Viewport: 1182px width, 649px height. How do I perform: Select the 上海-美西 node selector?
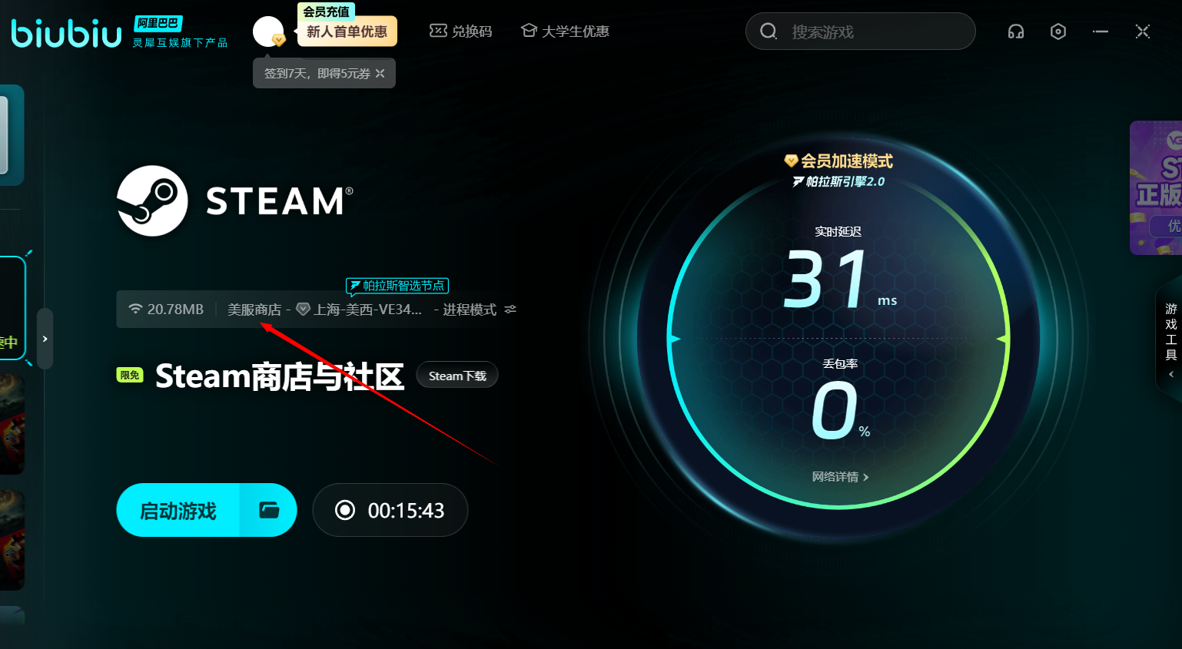tap(360, 310)
